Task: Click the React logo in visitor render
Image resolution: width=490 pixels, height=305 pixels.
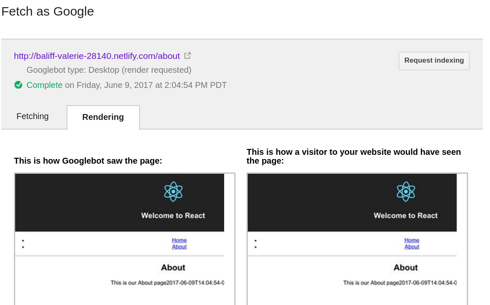Action: tap(406, 192)
